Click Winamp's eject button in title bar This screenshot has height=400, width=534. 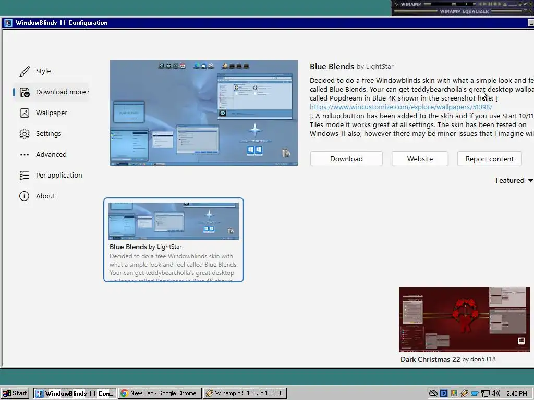[505, 4]
